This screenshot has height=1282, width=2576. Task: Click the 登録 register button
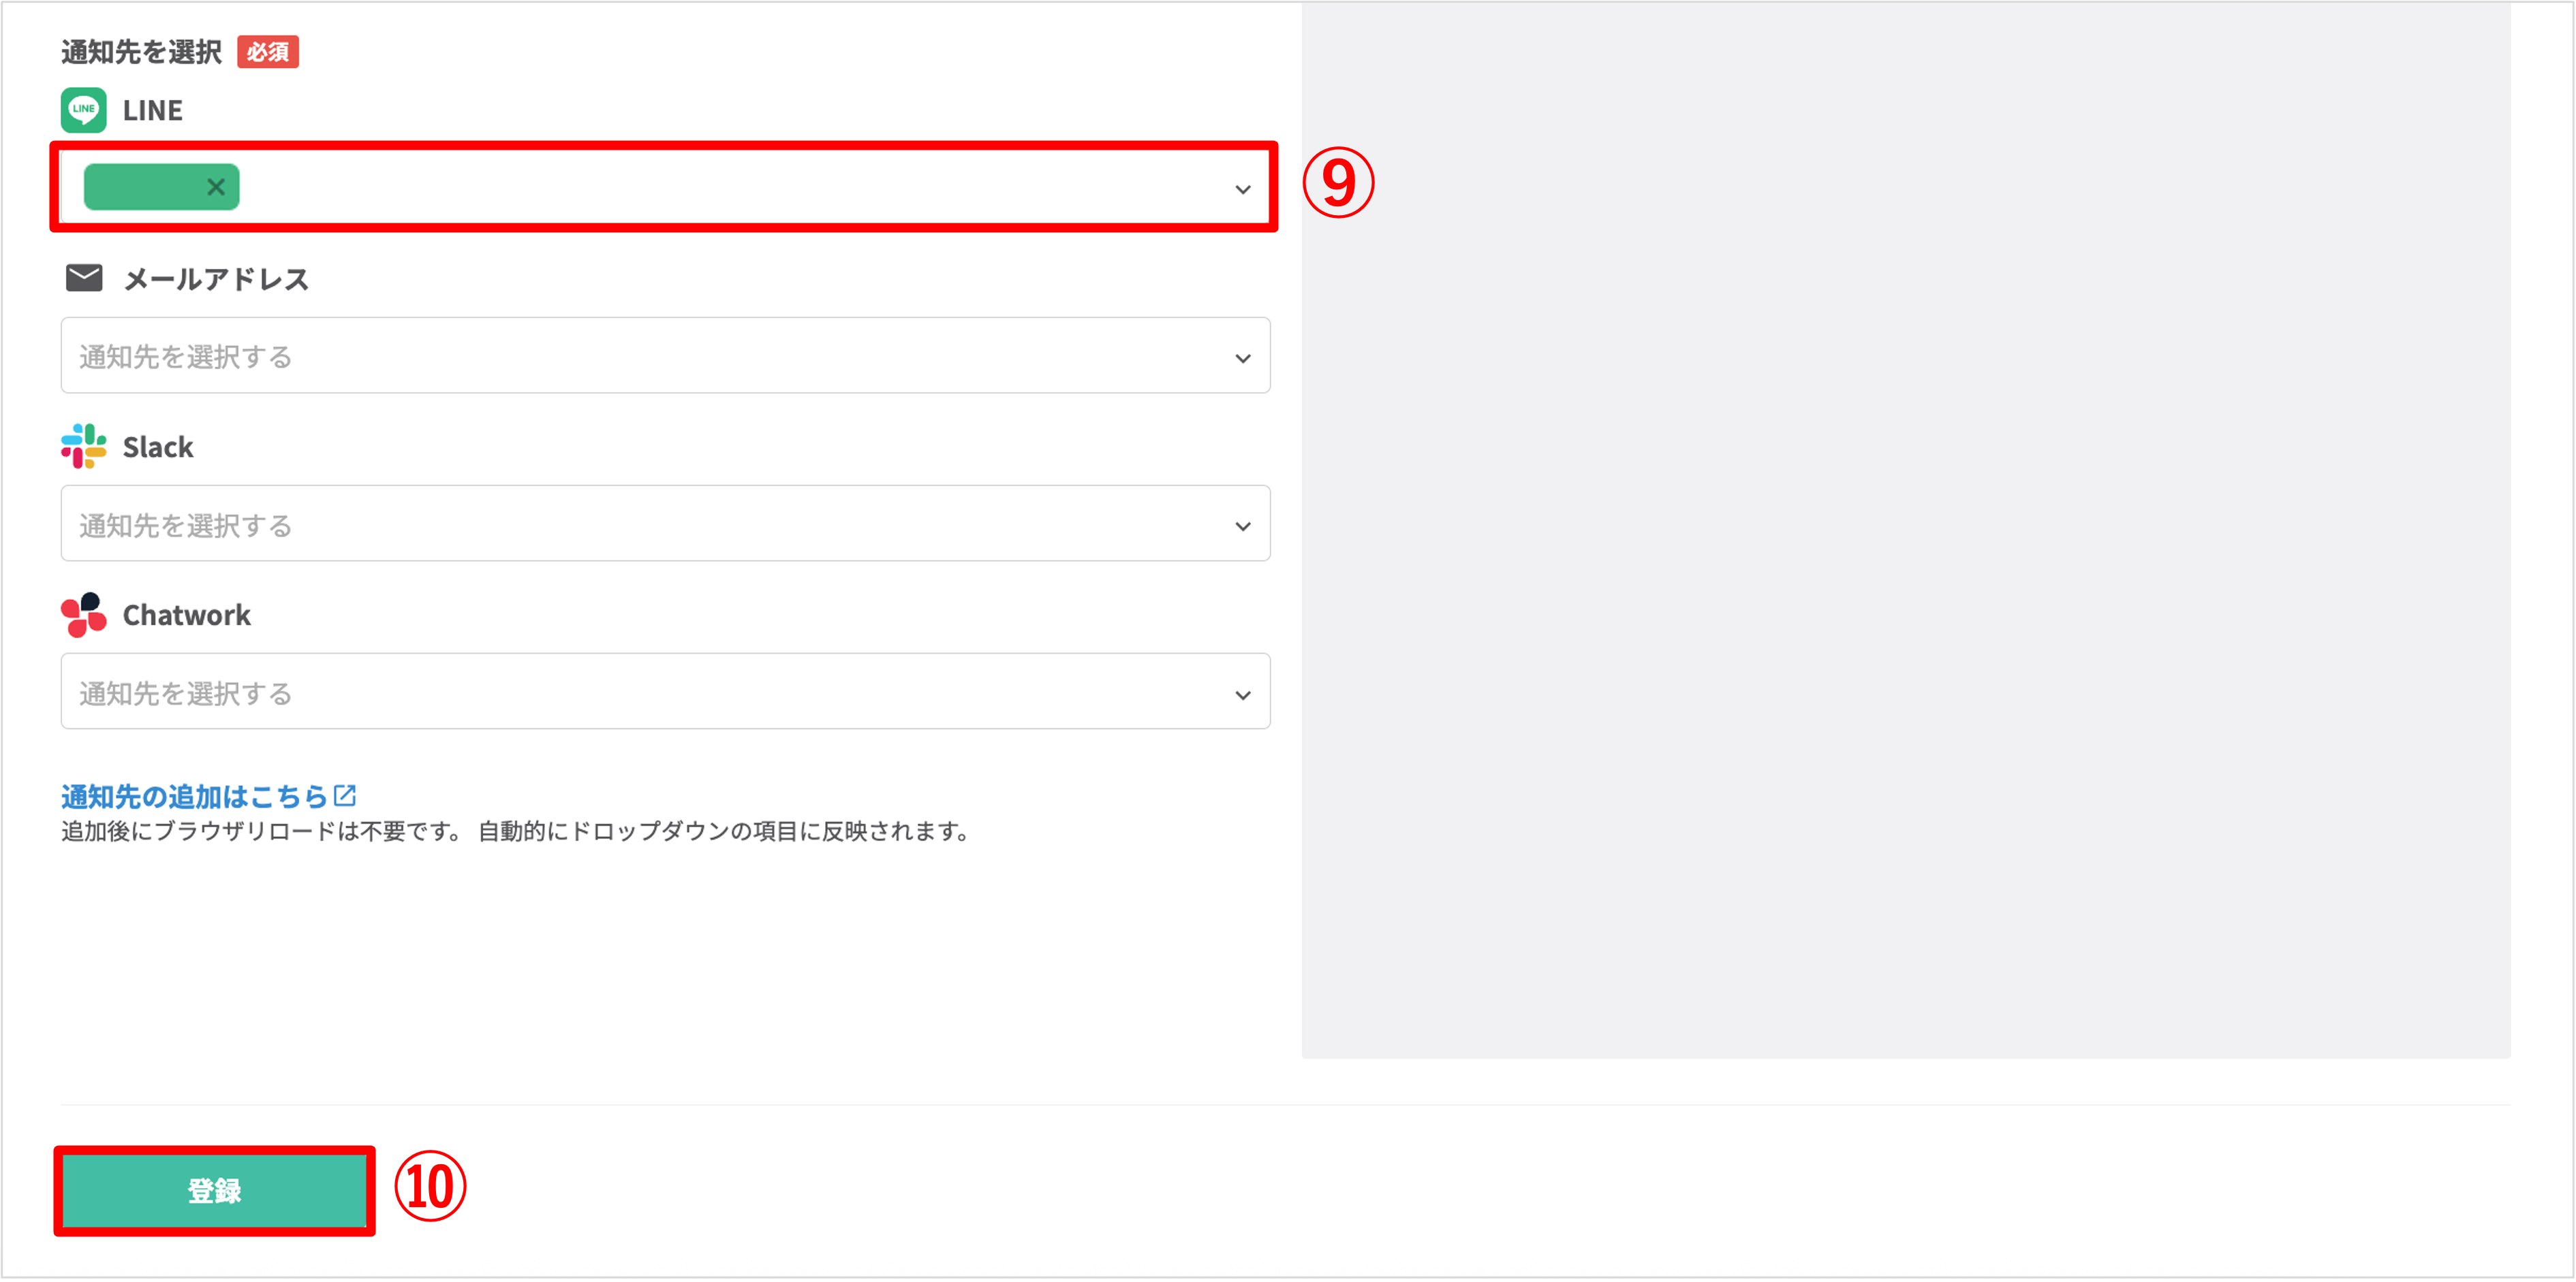[x=214, y=1191]
